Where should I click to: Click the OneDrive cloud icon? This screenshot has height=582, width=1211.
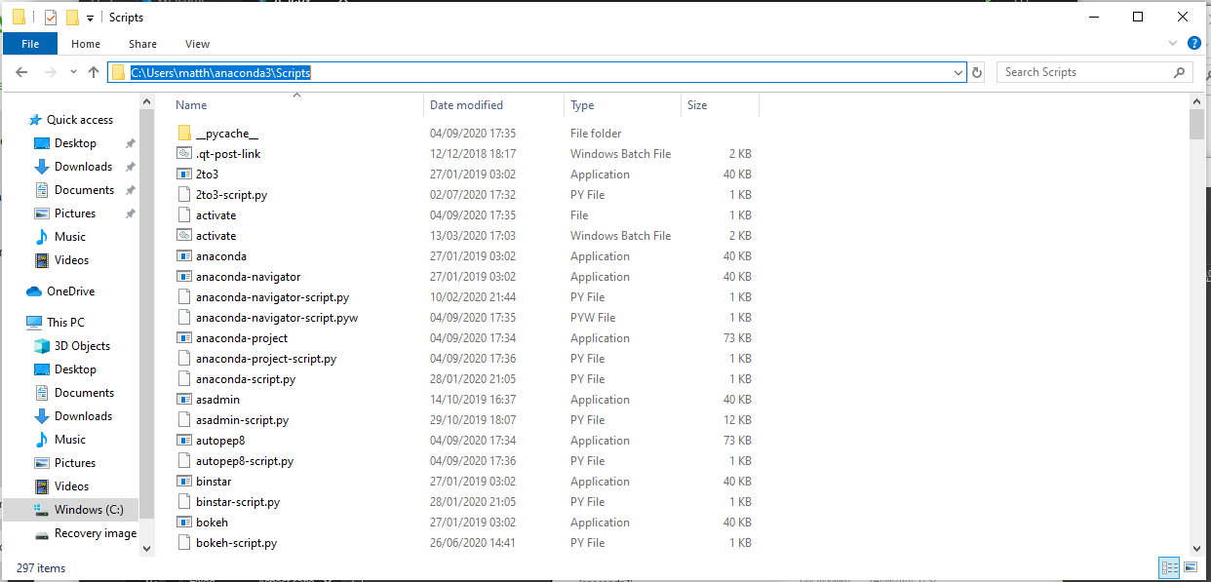[x=34, y=291]
